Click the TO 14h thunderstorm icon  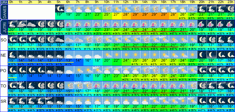[145, 85]
